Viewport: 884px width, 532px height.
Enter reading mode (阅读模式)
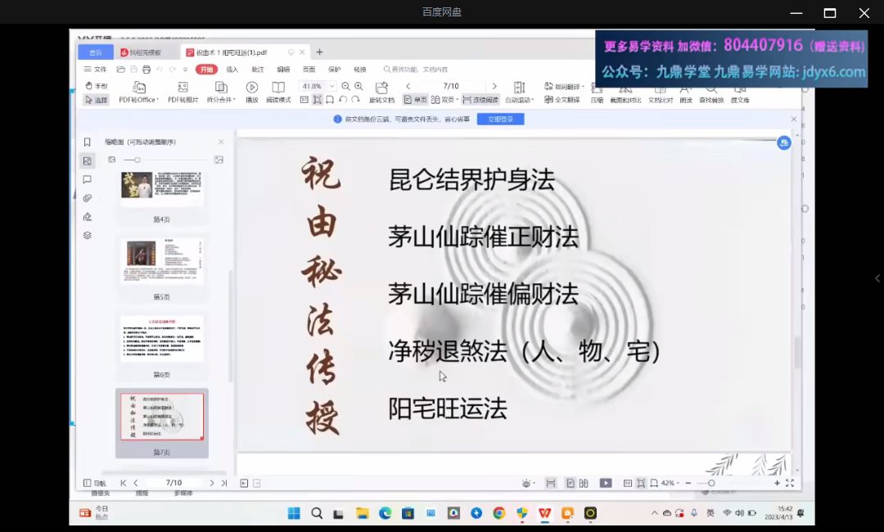click(x=278, y=92)
